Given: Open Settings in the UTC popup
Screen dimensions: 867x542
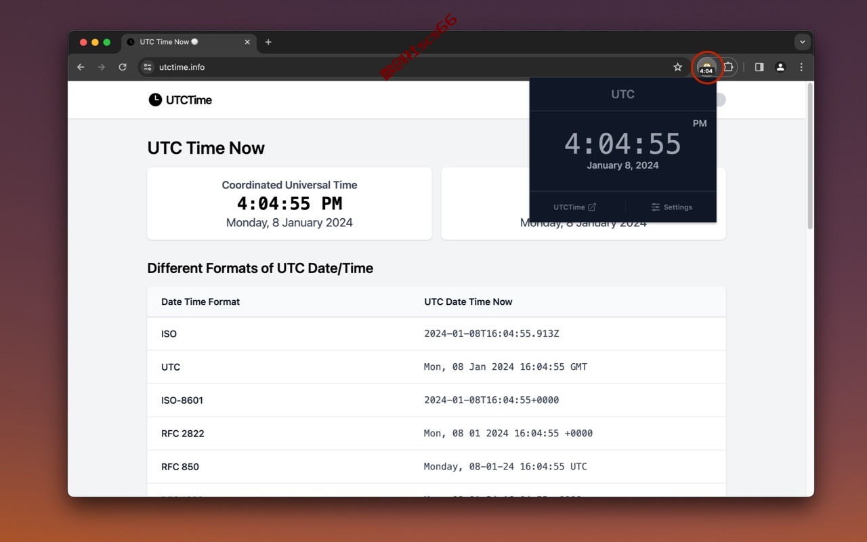Looking at the screenshot, I should (x=671, y=207).
